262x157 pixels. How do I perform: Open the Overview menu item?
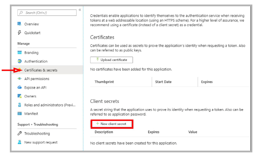(31, 24)
